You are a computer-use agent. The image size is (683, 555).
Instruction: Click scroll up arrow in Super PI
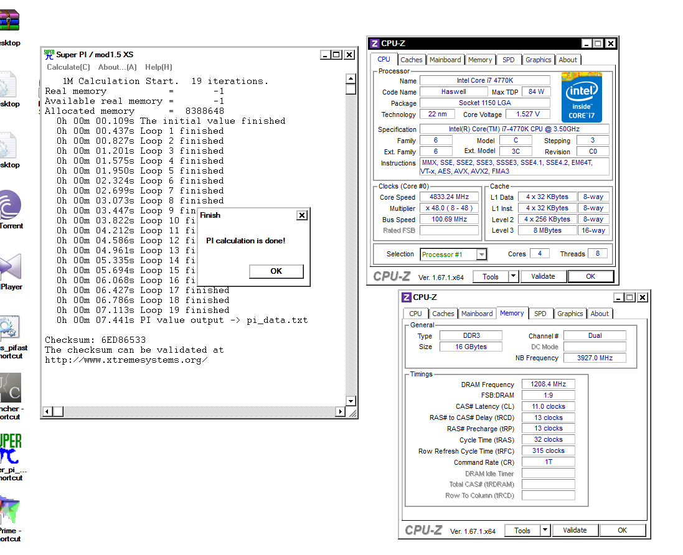point(351,79)
